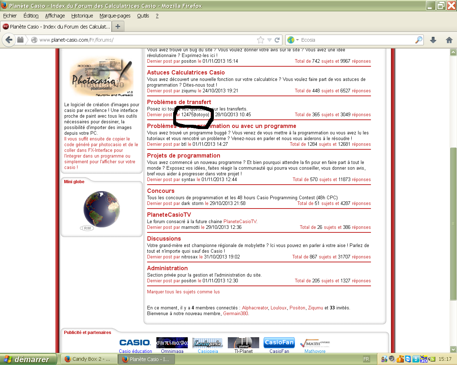Open member Alphacreator's profile
Viewport: 457px width, 365px height.
255,308
